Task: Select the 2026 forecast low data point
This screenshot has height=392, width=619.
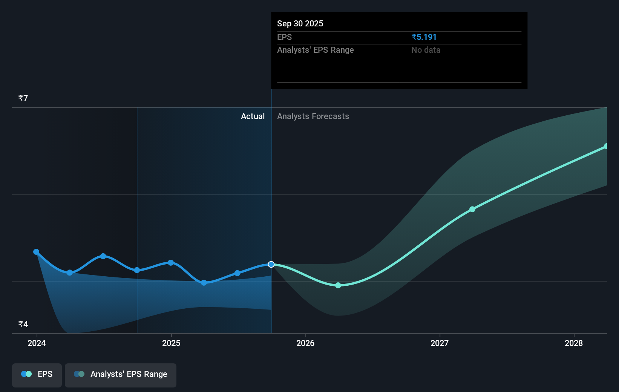Action: coord(338,285)
